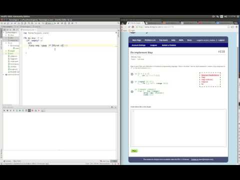Open system clock in top panel
Image resolution: width=240 pixels, height=180 pixels.
(232, 16)
